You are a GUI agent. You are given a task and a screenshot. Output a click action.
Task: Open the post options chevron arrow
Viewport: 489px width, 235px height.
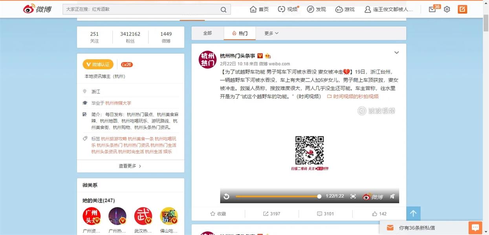pyautogui.click(x=396, y=52)
